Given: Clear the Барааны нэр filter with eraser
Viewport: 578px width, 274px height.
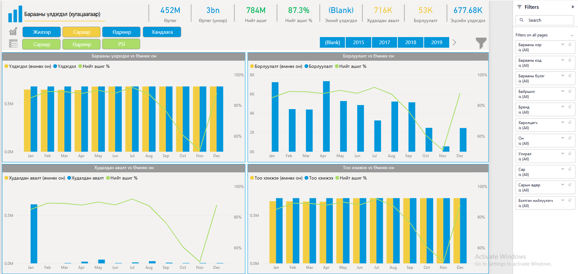Looking at the screenshot, I should point(570,44).
